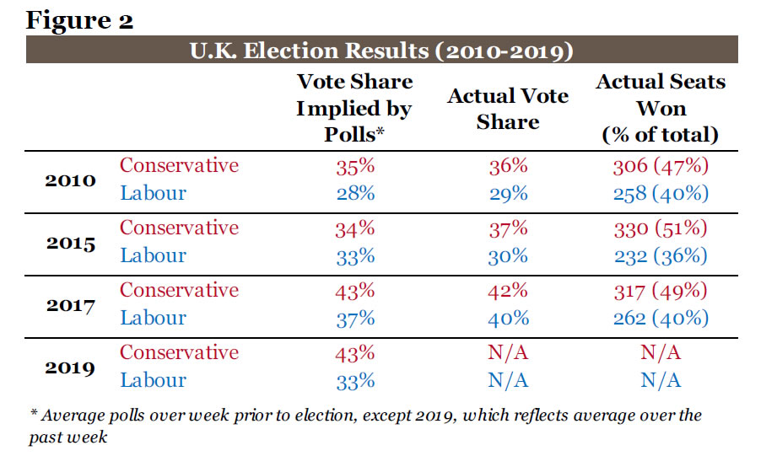Click the 2015 year row label

(69, 244)
